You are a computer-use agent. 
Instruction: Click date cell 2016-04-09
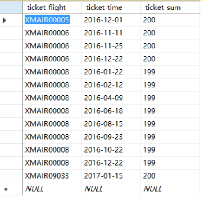click(x=111, y=98)
